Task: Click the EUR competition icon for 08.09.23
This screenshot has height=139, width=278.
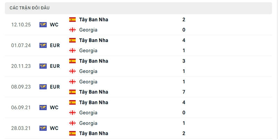Action: [43, 87]
